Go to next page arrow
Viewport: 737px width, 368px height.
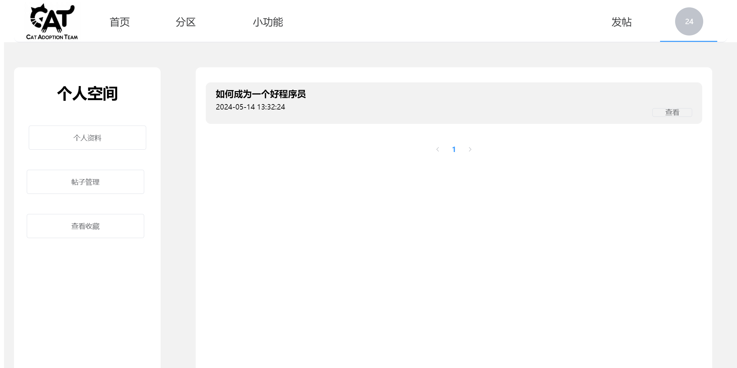[x=470, y=149]
